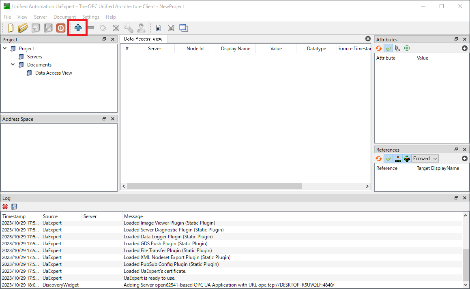Select the Data Access View tab
This screenshot has height=289, width=470.
(143, 39)
